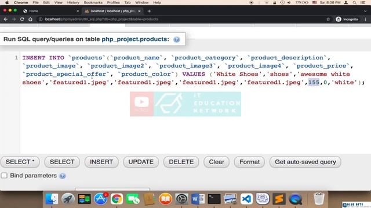
Task: Launch Visual Studio Code from dock
Action: 246,199
